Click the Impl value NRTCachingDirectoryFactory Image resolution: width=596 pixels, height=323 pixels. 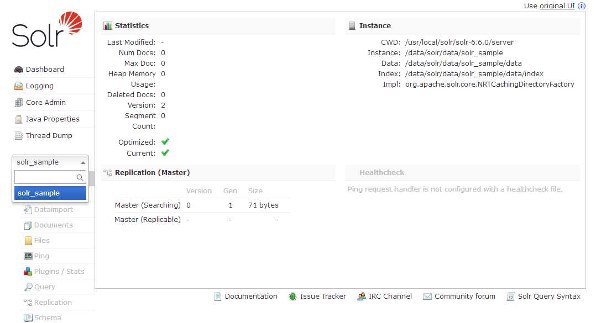(x=490, y=84)
